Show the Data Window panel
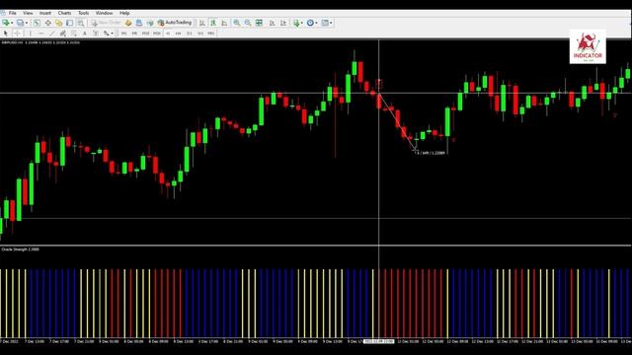The height and width of the screenshot is (355, 632). click(x=47, y=23)
